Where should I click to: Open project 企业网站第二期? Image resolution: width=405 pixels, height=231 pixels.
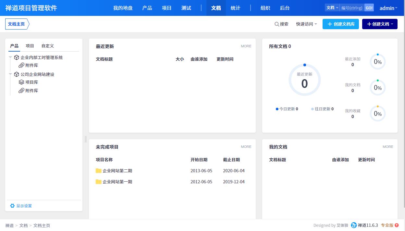(x=117, y=171)
